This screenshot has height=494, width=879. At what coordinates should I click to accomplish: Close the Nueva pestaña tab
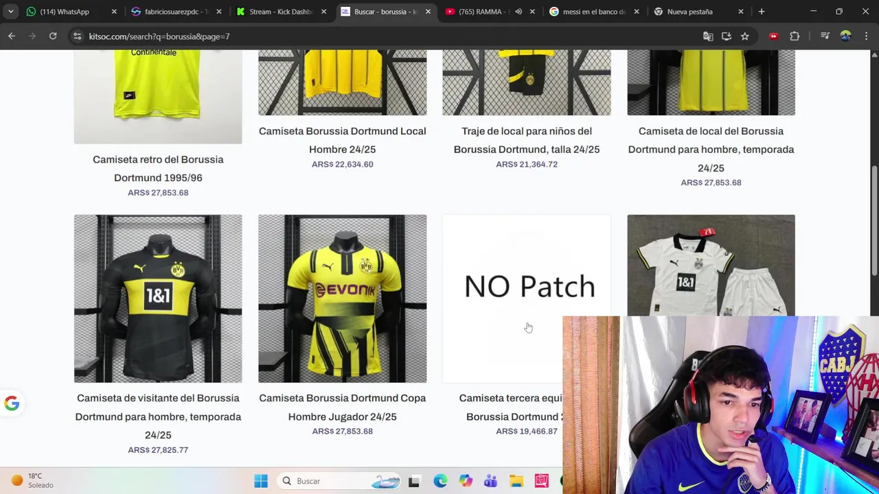pyautogui.click(x=740, y=12)
